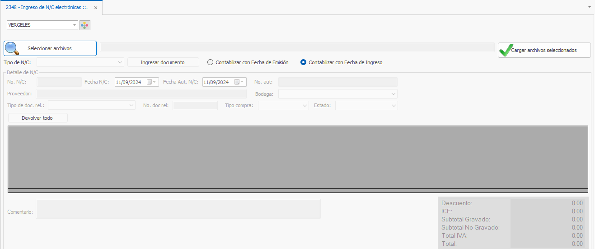Open the Fecha Aut. N/C calendar picker
This screenshot has width=595, height=249.
[237, 82]
